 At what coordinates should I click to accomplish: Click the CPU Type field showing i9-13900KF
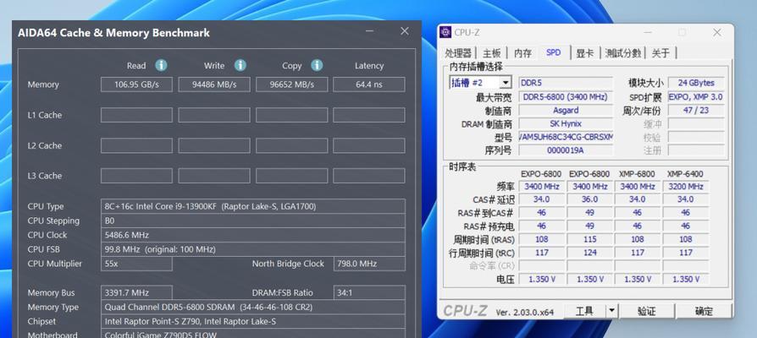pyautogui.click(x=253, y=206)
